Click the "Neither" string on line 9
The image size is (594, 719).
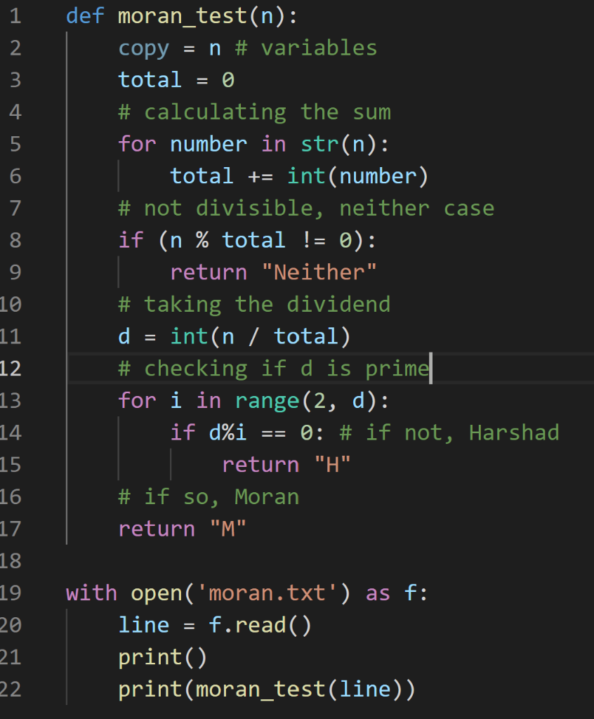pos(319,273)
